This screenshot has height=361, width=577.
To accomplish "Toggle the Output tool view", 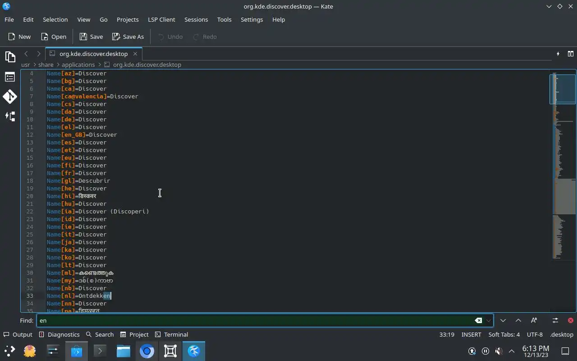I will click(18, 334).
